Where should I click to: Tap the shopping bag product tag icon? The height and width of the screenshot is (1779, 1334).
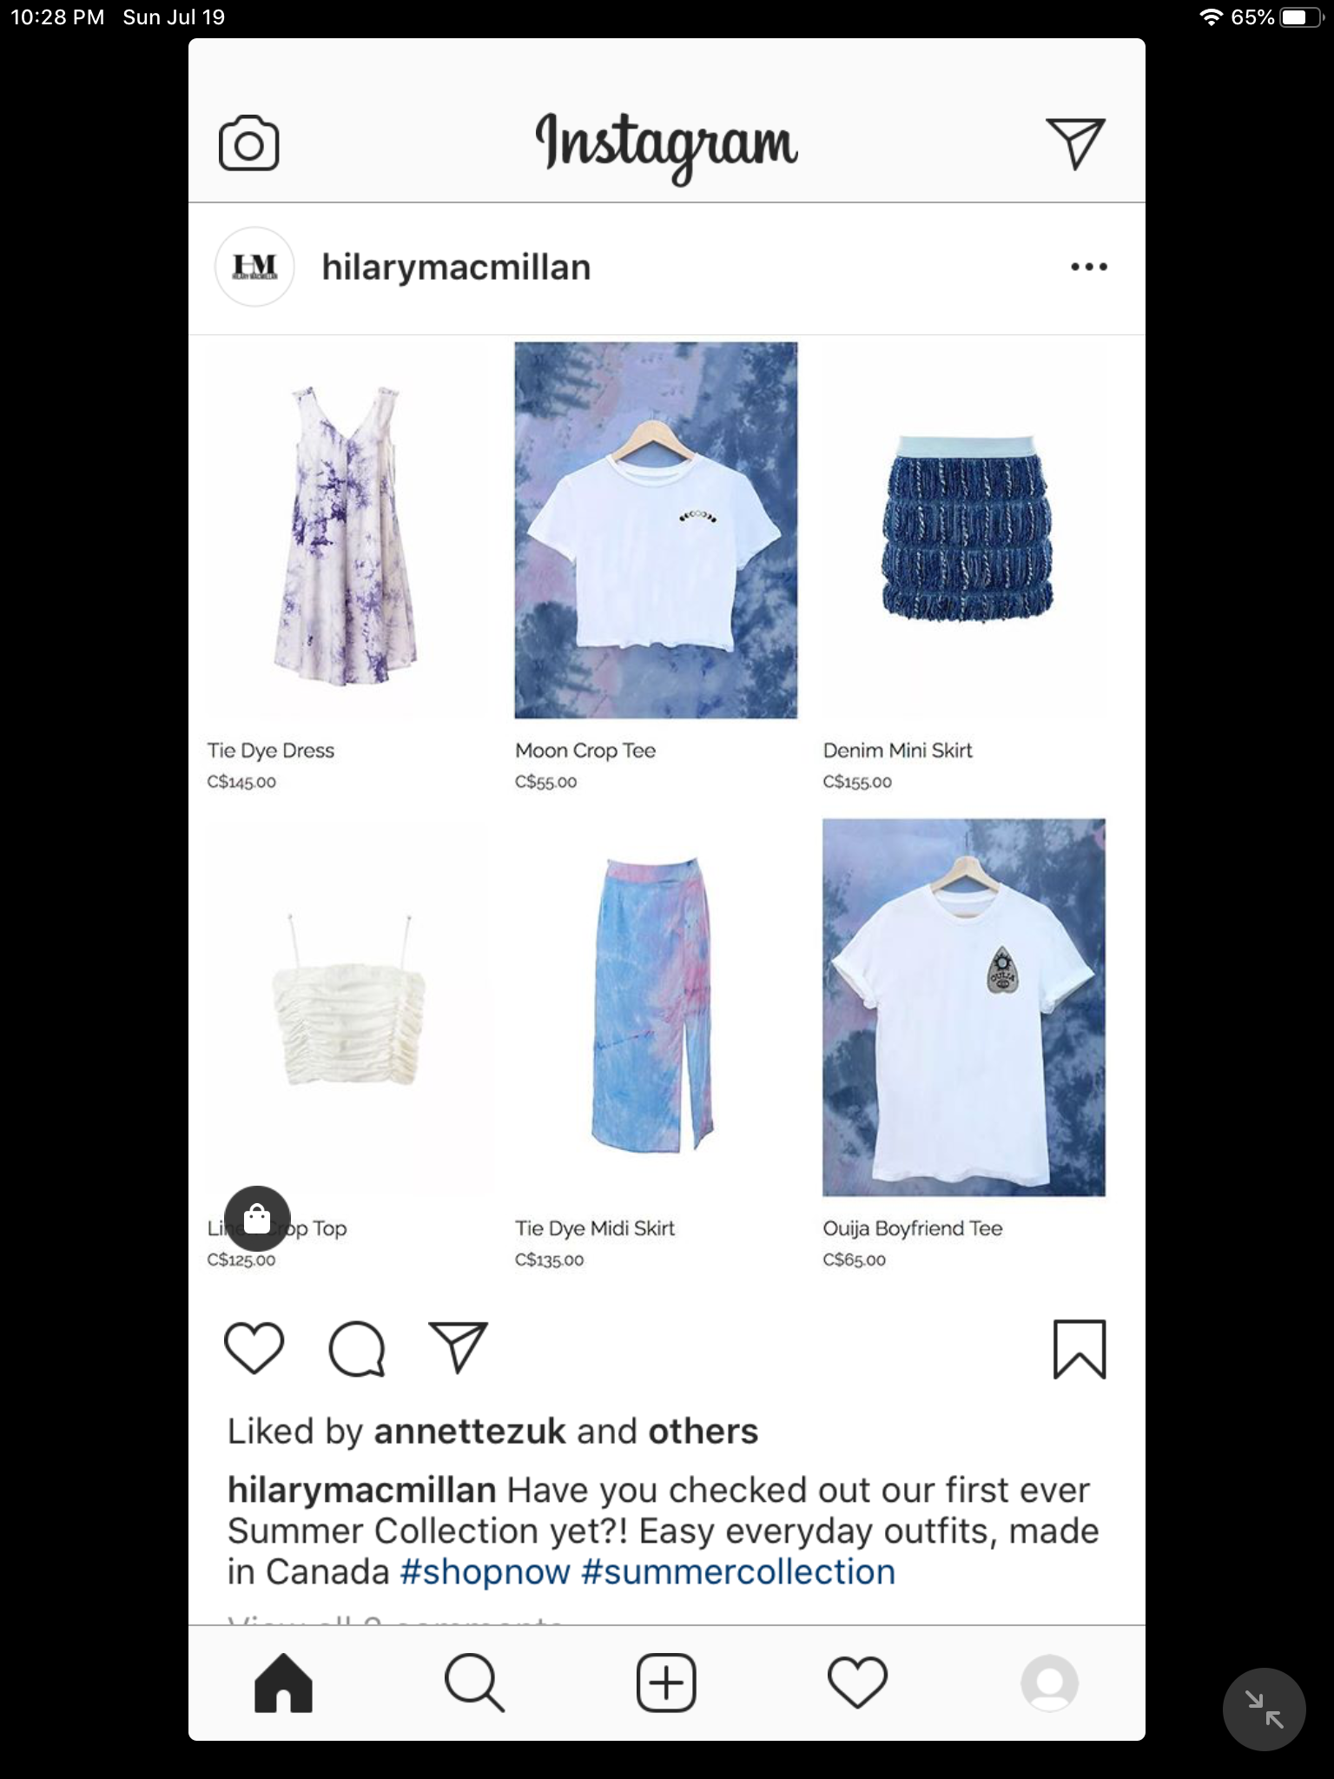[x=257, y=1219]
